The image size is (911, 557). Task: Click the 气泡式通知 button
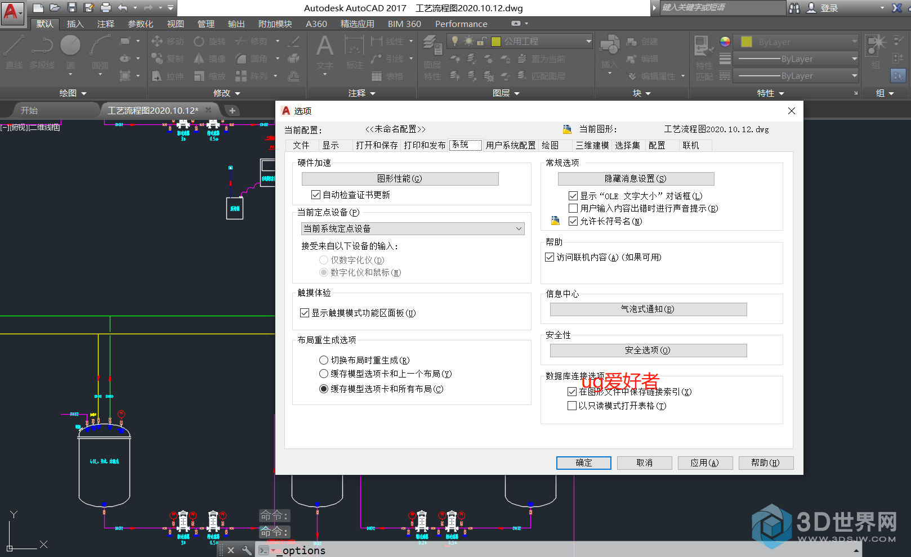tap(648, 309)
